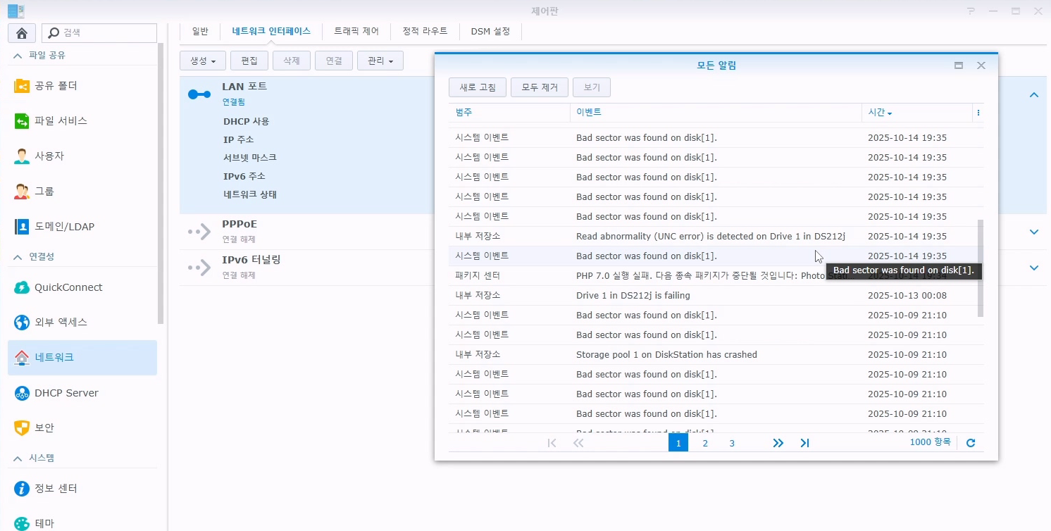
Task: Open the 관리 dropdown menu
Action: click(x=380, y=61)
